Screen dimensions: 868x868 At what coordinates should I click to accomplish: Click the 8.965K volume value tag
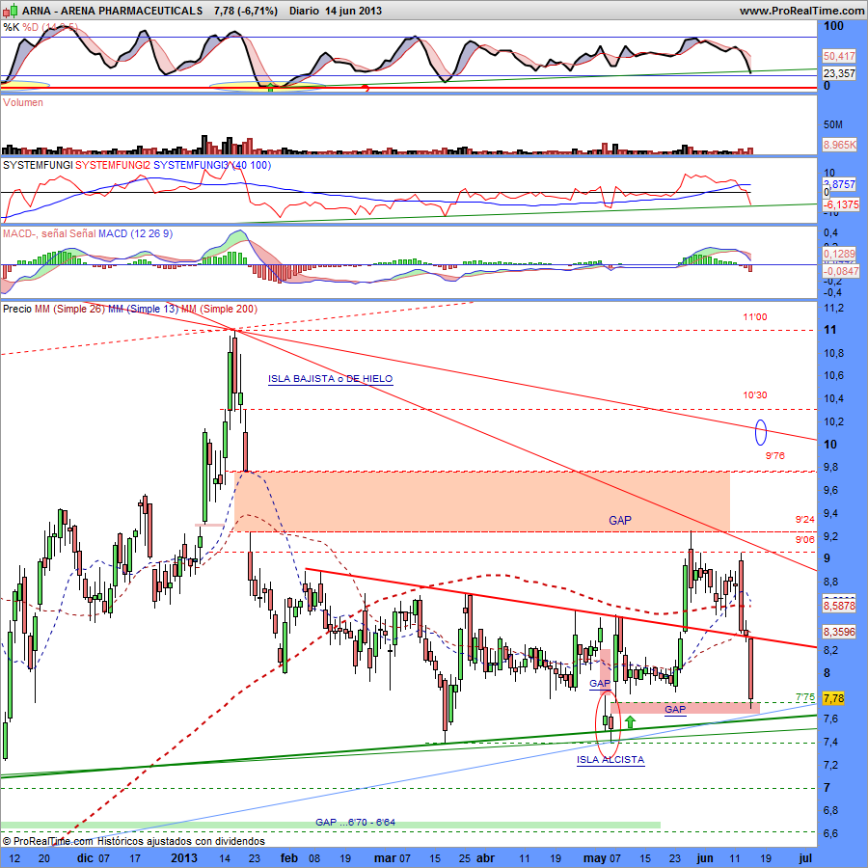840,145
